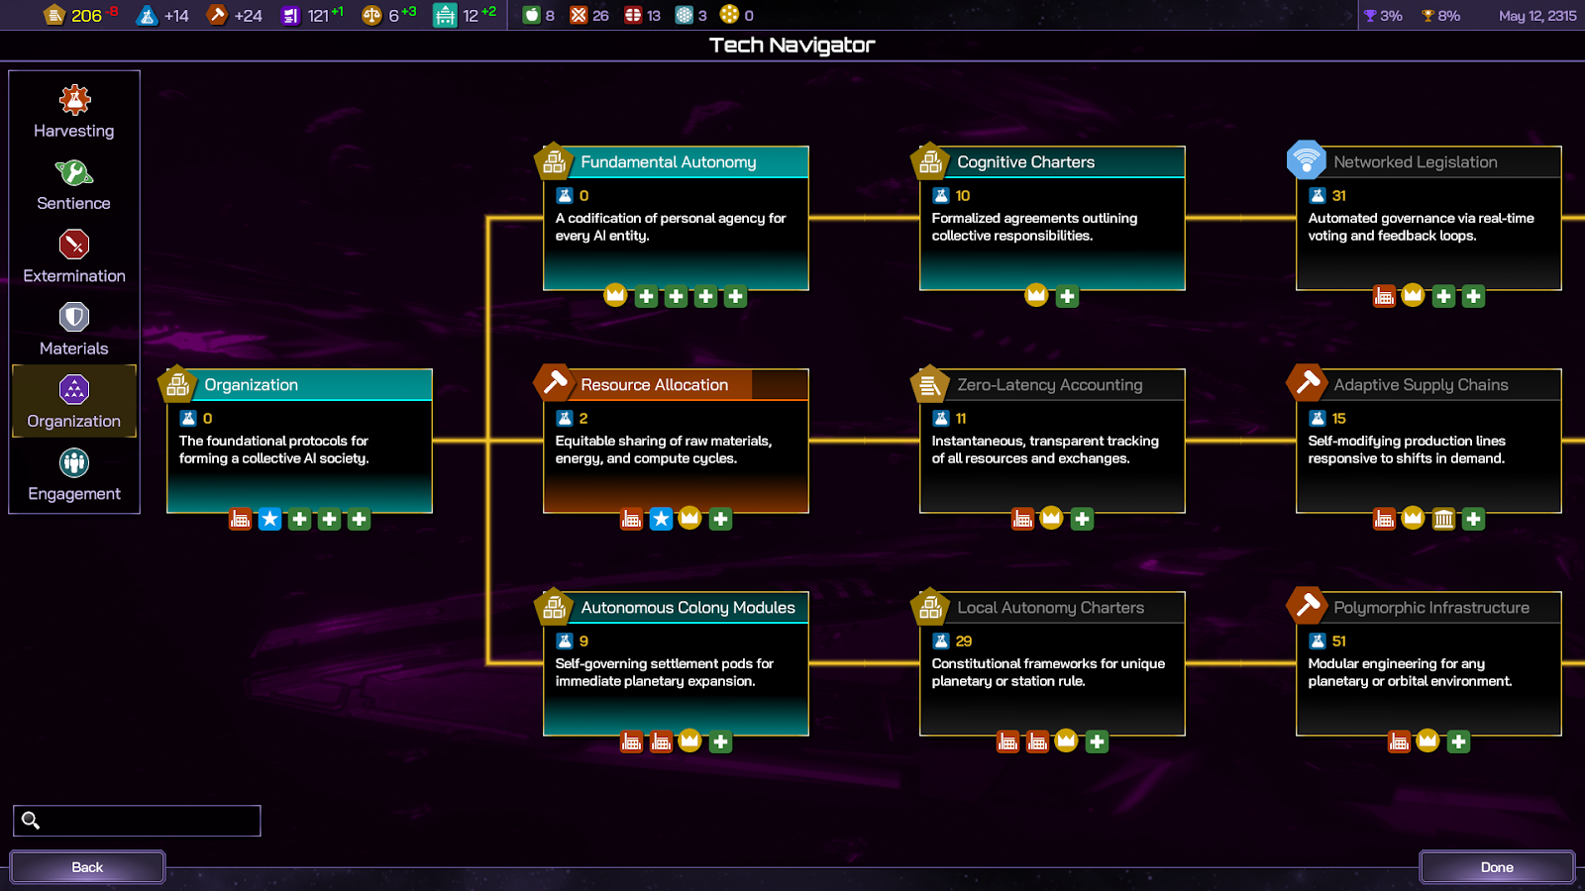Image resolution: width=1585 pixels, height=891 pixels.
Task: Click the Organization card's pentagon icon
Action: click(x=177, y=384)
